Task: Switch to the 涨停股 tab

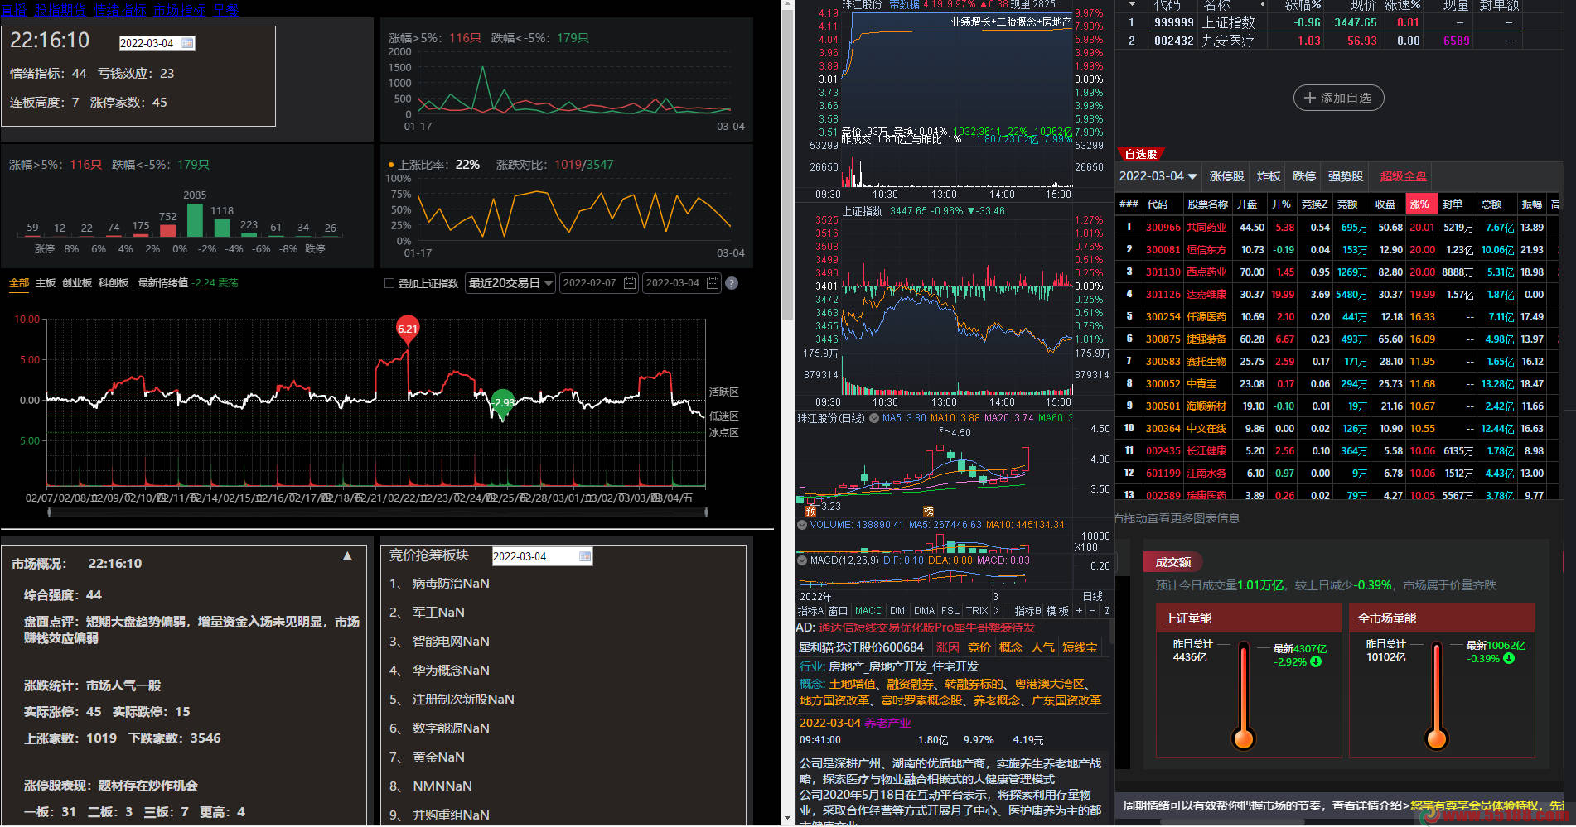Action: [x=1226, y=176]
